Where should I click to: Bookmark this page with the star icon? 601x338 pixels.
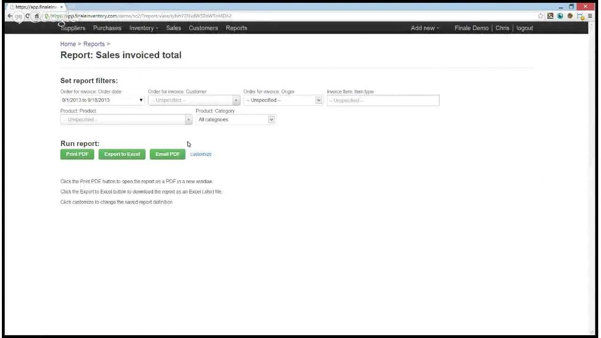541,16
